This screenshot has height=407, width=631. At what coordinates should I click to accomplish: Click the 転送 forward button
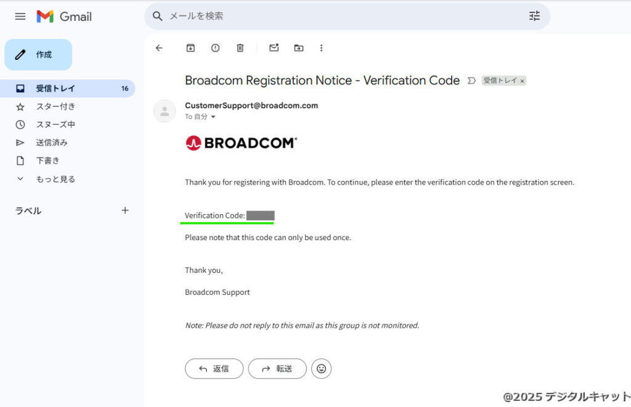(x=277, y=369)
